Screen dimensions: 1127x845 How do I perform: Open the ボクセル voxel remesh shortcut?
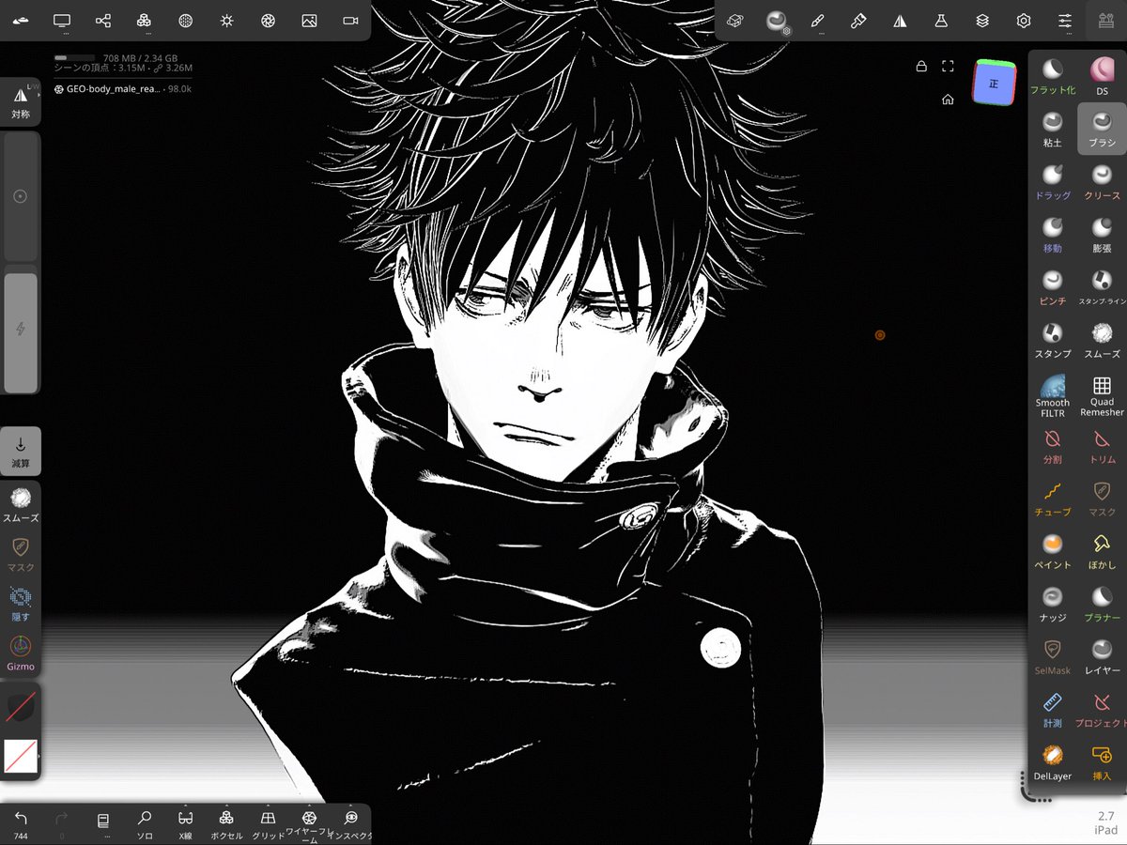(226, 824)
